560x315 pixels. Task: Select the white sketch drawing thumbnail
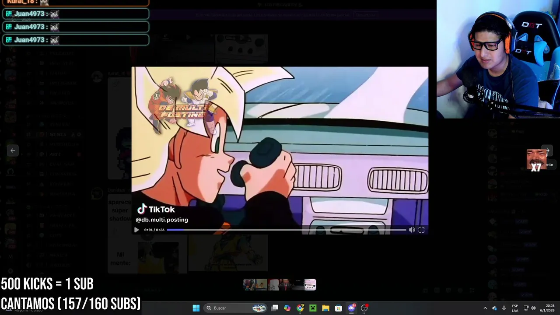click(x=273, y=285)
